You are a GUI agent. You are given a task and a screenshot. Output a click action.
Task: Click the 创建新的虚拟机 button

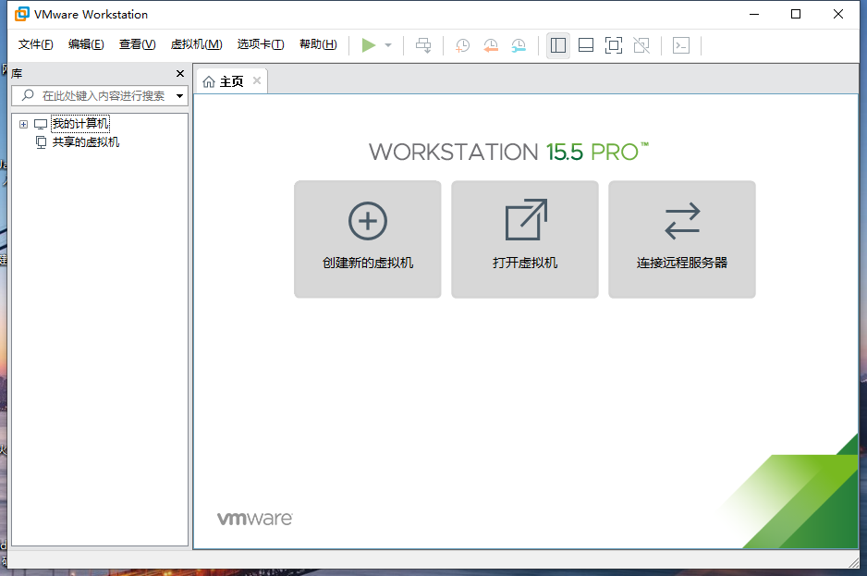[x=368, y=239]
